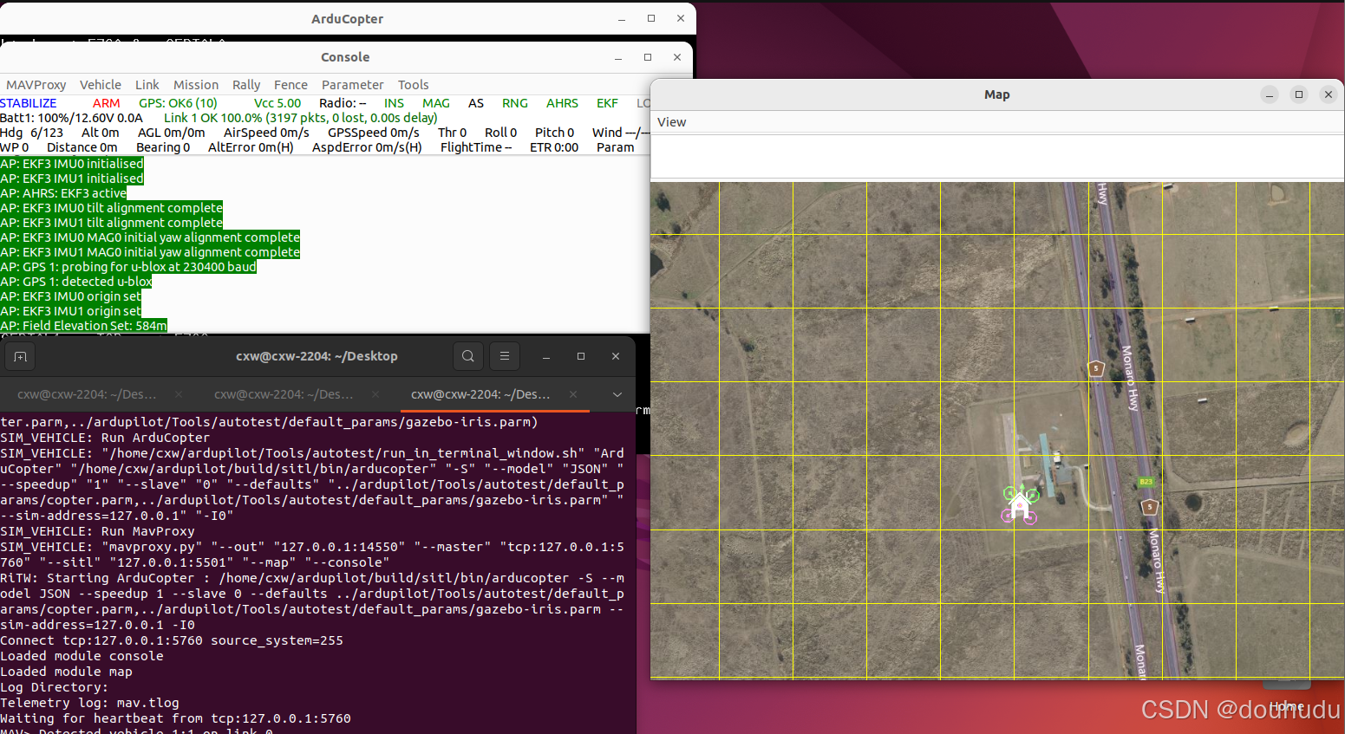Open a new terminal tab icon
1345x734 pixels.
(x=19, y=356)
